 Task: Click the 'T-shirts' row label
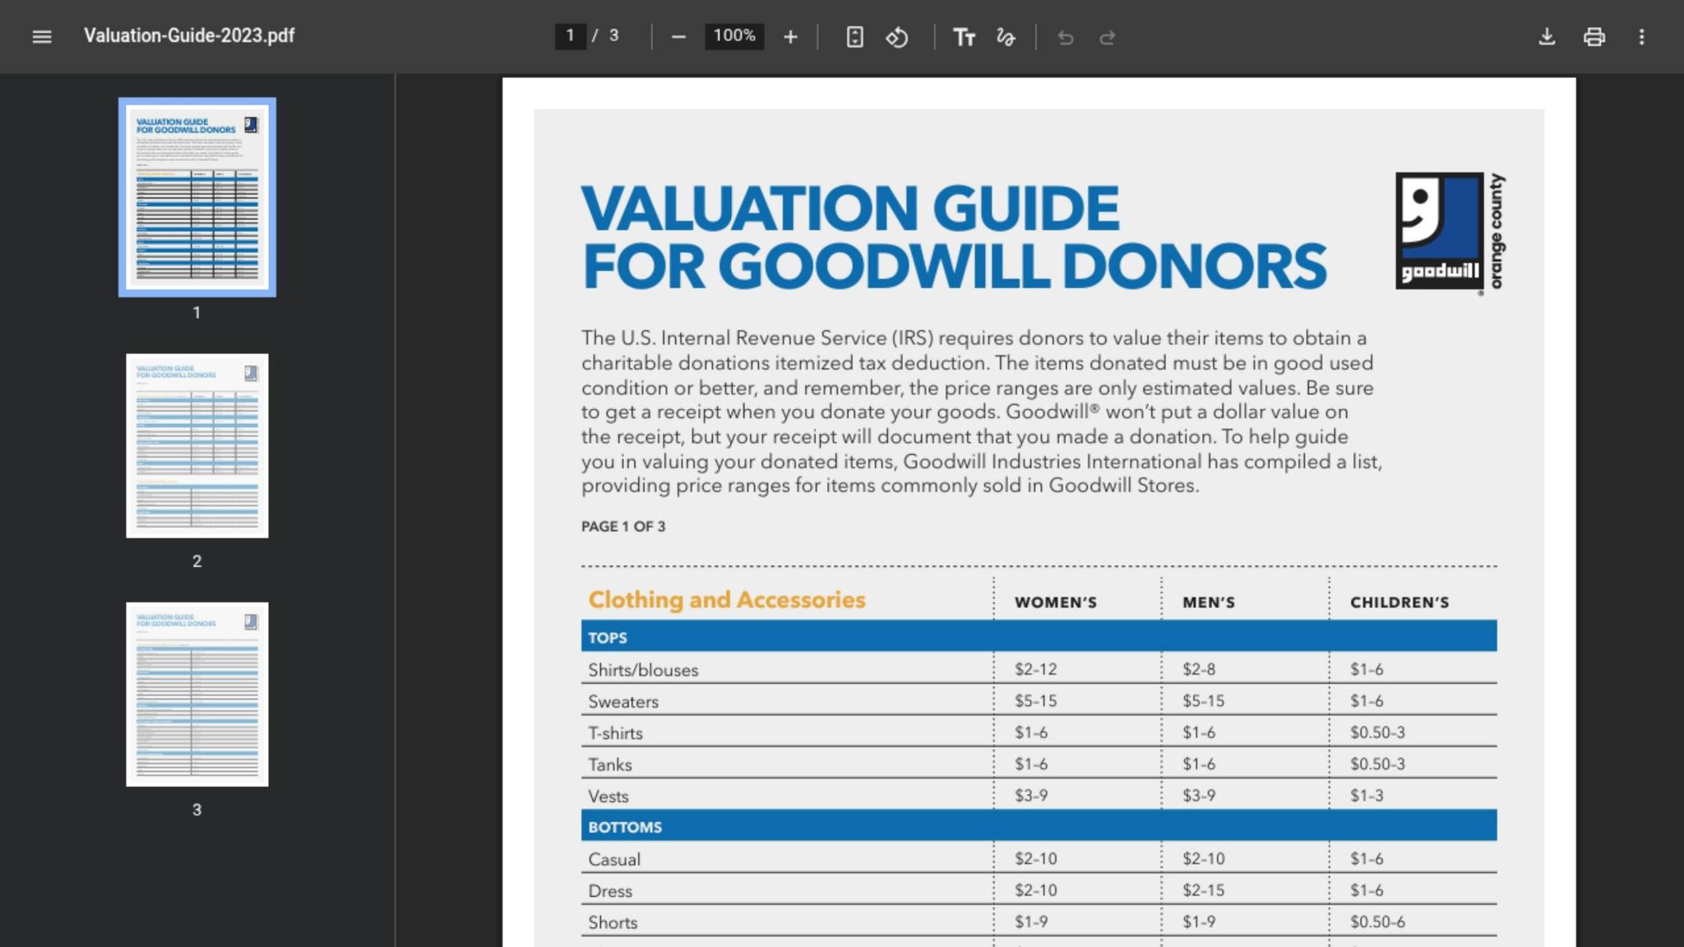tap(615, 733)
